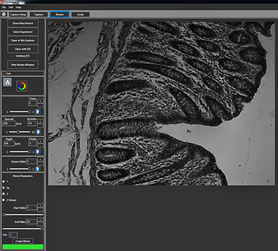Click the FPS input field

click(13, 235)
